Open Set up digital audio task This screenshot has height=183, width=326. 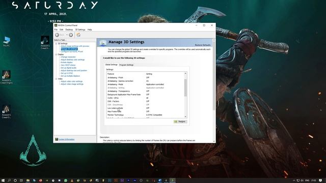tap(68, 68)
